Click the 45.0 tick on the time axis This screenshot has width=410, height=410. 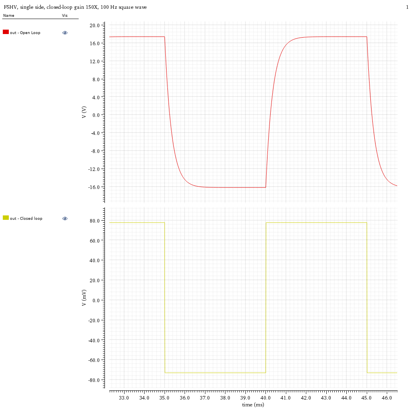[366, 398]
